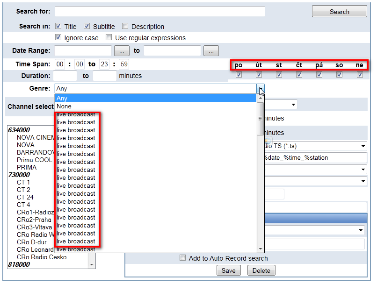
Task: Select 'None' in the Genre list
Action: (x=64, y=106)
